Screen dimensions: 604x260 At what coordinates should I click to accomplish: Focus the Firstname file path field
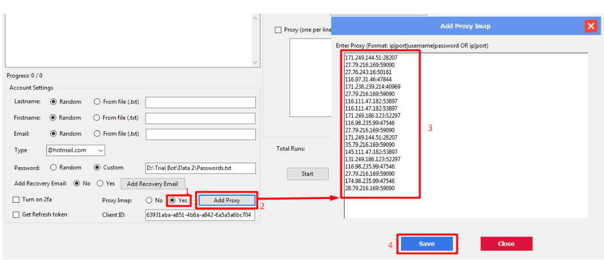click(201, 118)
